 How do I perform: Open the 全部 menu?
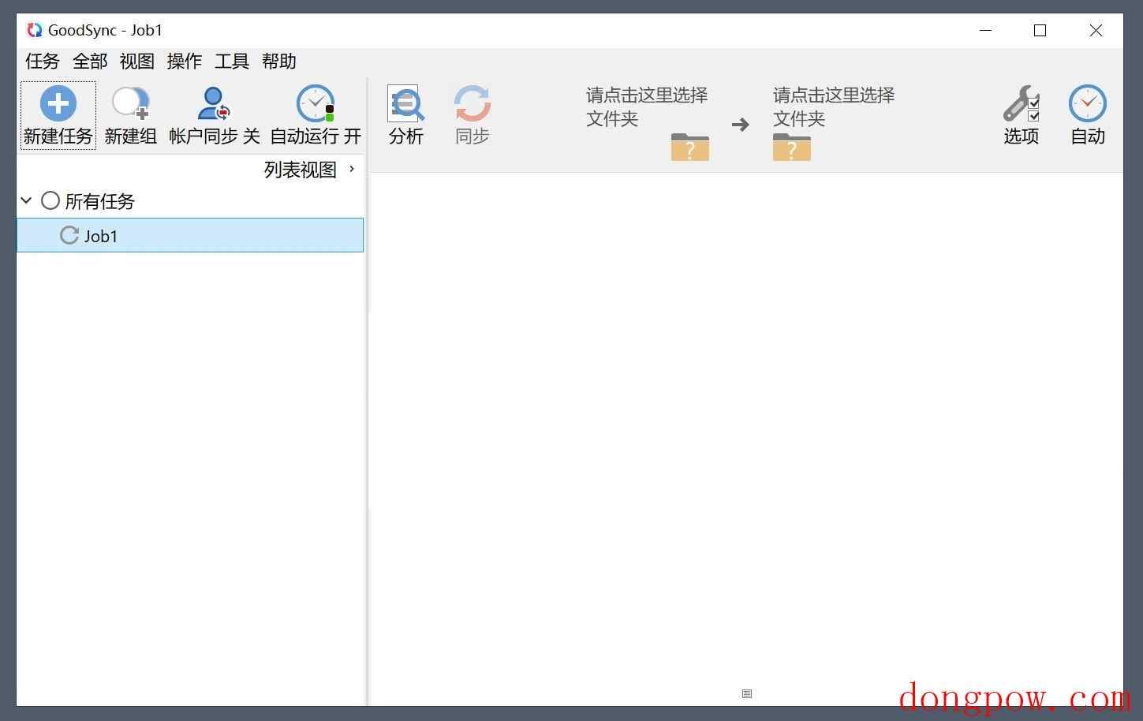(x=90, y=62)
